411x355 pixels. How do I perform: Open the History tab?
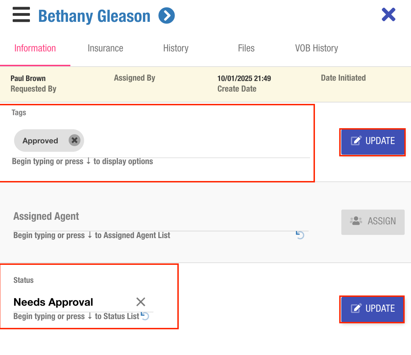point(176,48)
